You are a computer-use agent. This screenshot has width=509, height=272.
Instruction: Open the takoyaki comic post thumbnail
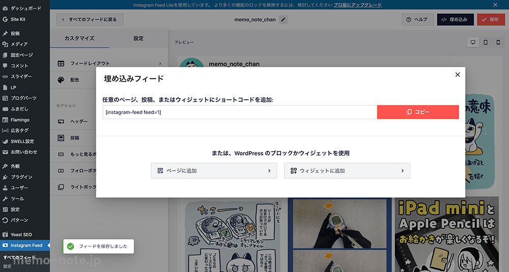234,235
